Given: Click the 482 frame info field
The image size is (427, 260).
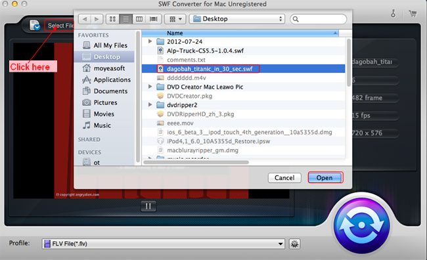Looking at the screenshot, I should click(375, 98).
